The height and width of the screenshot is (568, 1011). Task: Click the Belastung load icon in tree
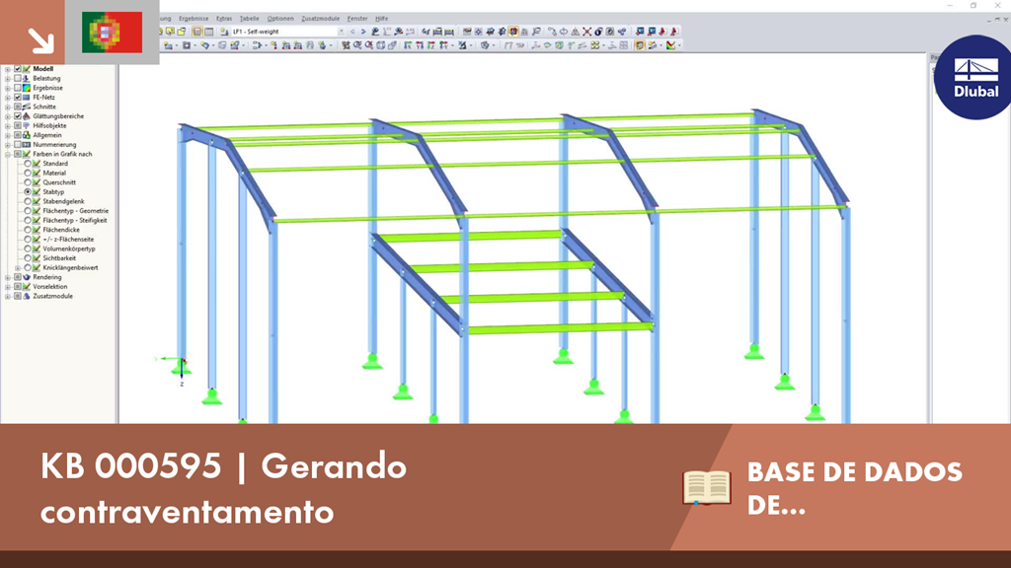(27, 79)
